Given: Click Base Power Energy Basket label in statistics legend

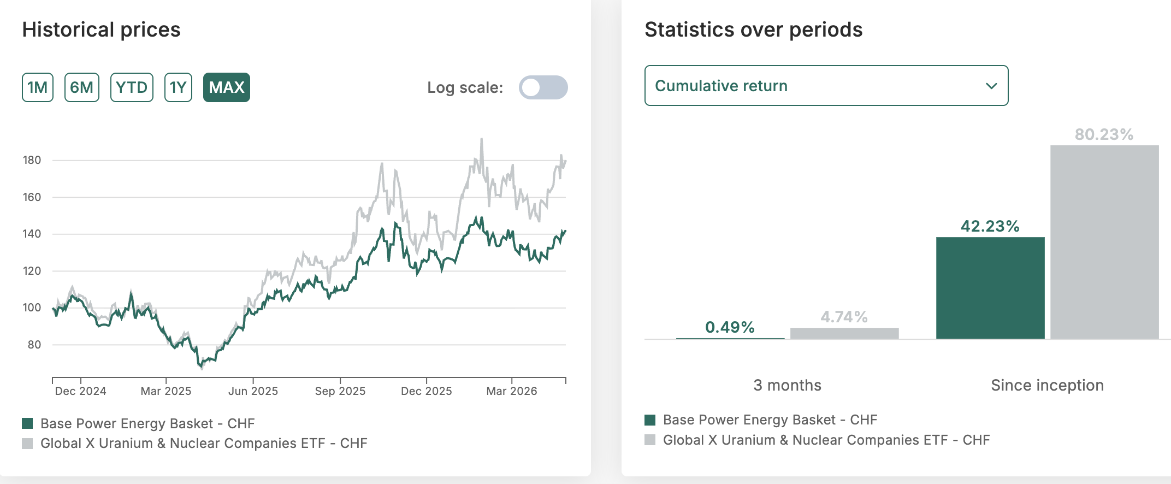Looking at the screenshot, I should point(770,420).
